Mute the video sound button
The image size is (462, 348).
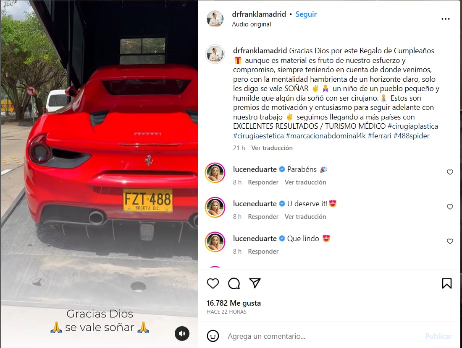(182, 333)
